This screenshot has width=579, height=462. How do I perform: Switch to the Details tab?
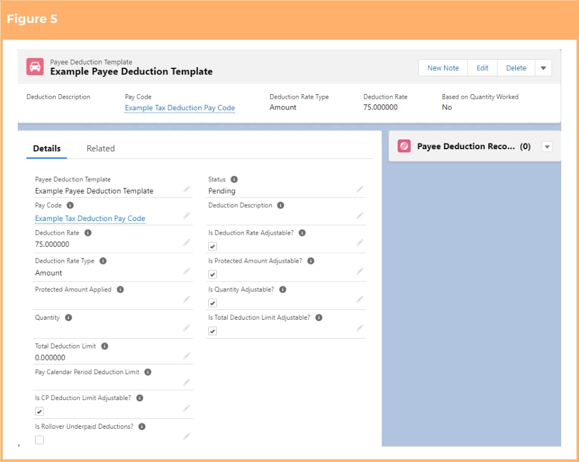47,149
